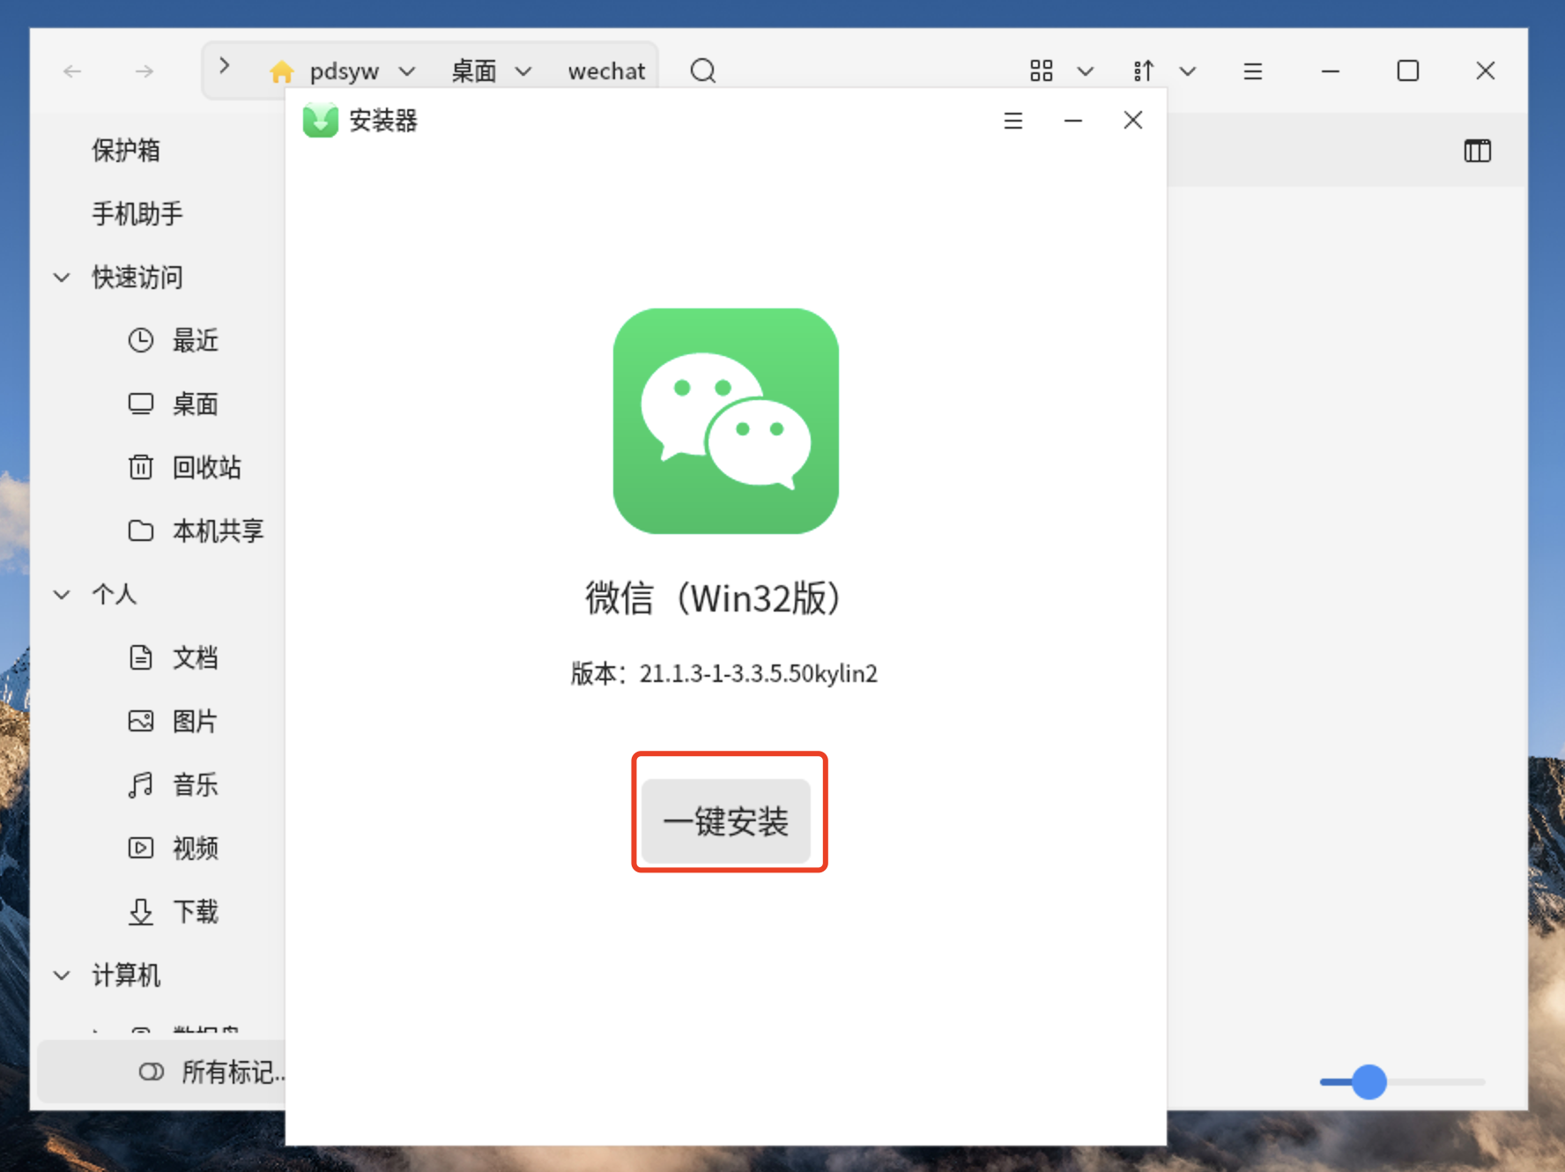The width and height of the screenshot is (1565, 1172).
Task: Open 保护箱 in the sidebar
Action: [126, 150]
